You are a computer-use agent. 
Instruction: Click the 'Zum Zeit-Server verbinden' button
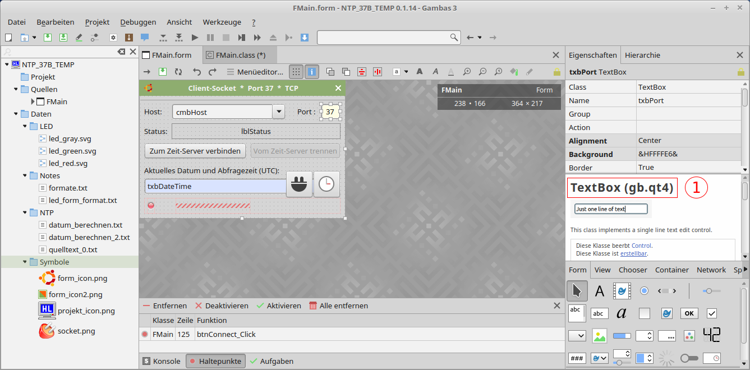(x=195, y=151)
